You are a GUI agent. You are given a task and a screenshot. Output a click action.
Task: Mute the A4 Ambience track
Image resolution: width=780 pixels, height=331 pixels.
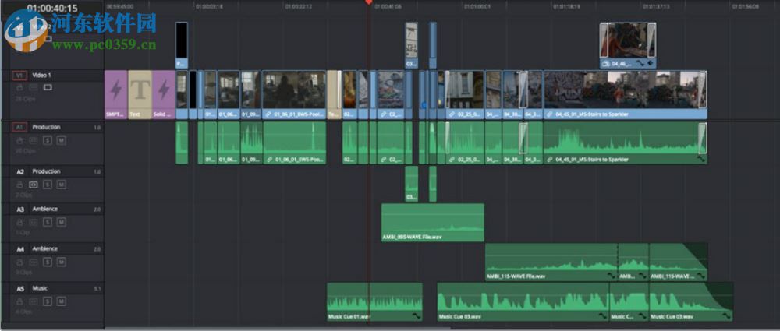[x=61, y=262]
